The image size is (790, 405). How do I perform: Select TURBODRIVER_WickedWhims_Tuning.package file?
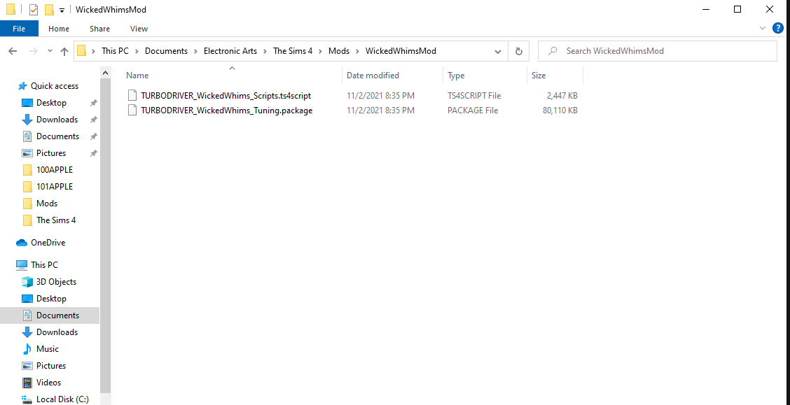point(227,111)
